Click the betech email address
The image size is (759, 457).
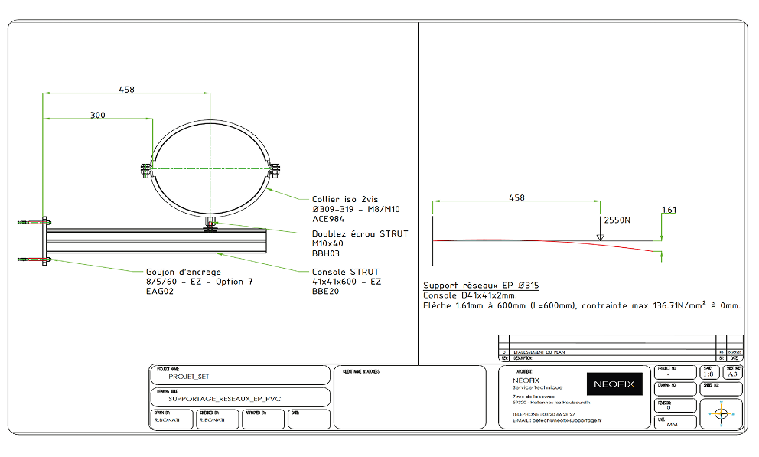[x=557, y=420]
